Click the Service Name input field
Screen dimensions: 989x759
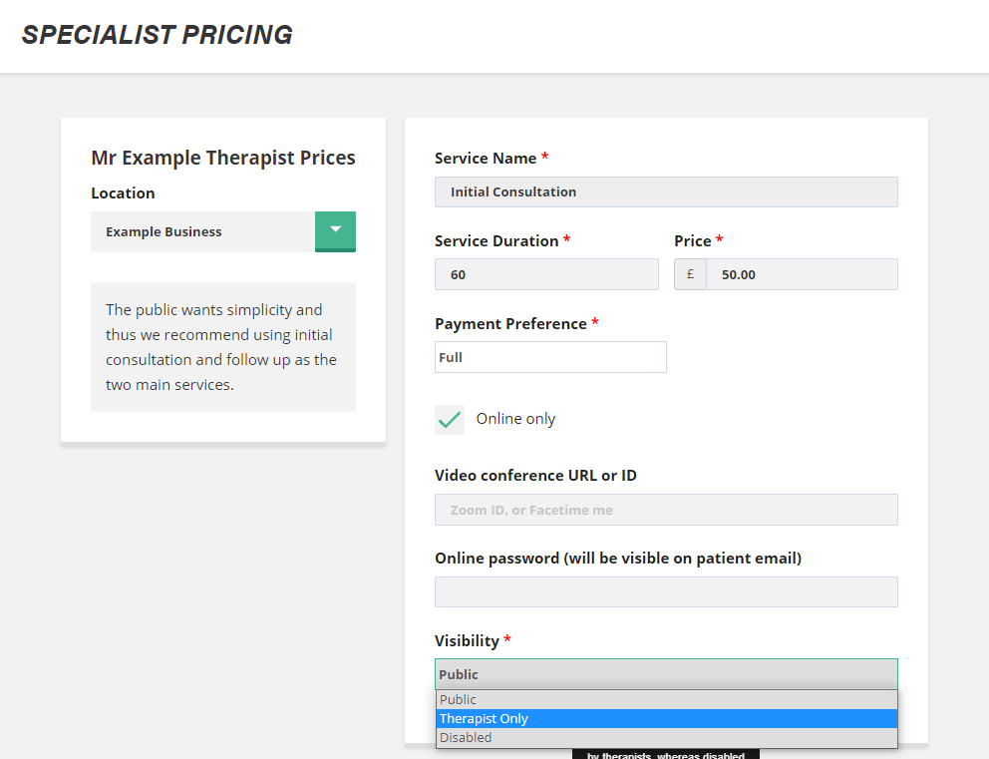coord(666,191)
